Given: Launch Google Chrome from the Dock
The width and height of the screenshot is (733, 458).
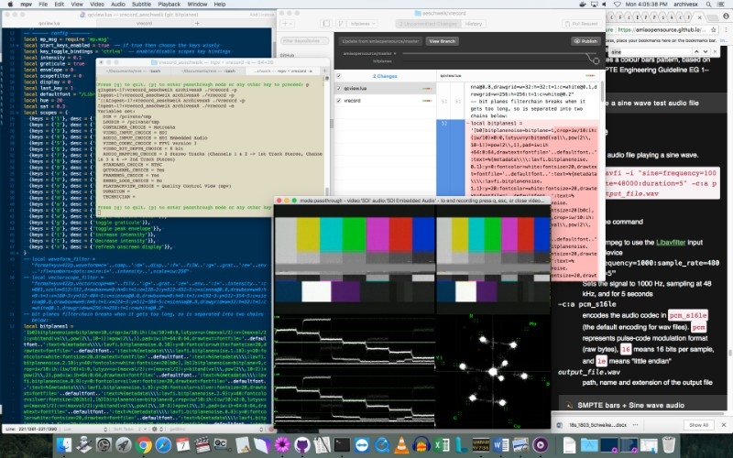Looking at the screenshot, I should click(145, 445).
